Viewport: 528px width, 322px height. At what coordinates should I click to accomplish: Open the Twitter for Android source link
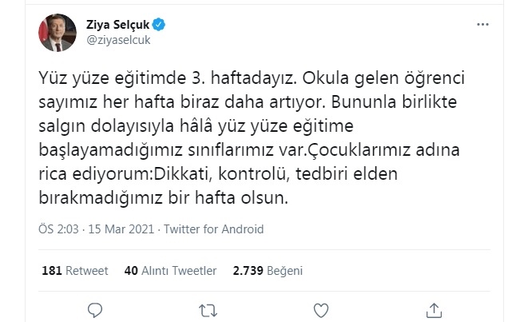(213, 229)
